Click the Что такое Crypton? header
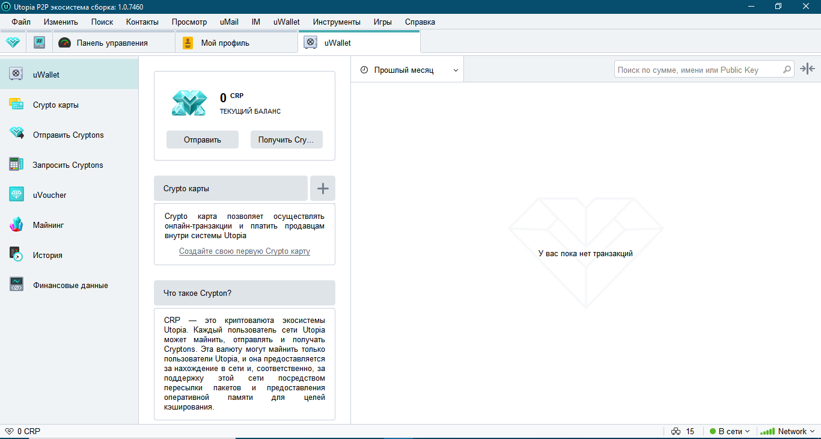Viewport: 821px width, 439px height. click(245, 293)
